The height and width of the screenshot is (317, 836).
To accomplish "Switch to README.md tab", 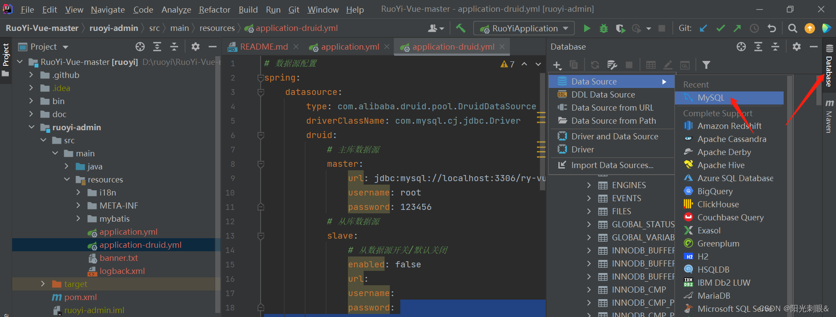I will 264,47.
